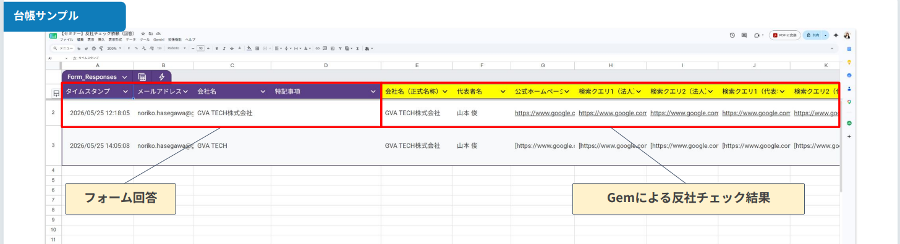The image size is (900, 244).
Task: Open メールアドレス column dropdown
Action: [185, 91]
